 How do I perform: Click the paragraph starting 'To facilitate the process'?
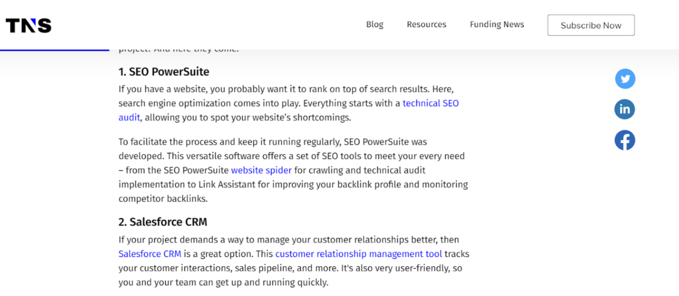coord(293,170)
